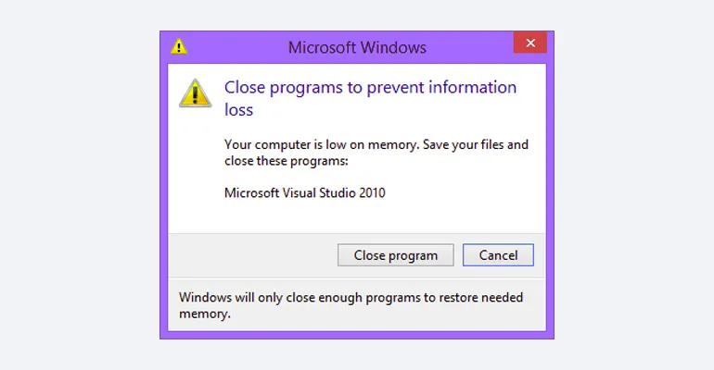Click the low on memory message text

point(376,144)
